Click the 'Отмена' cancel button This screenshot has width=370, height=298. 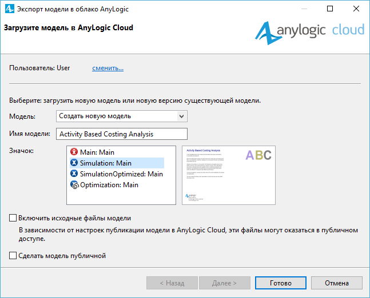coord(336,283)
